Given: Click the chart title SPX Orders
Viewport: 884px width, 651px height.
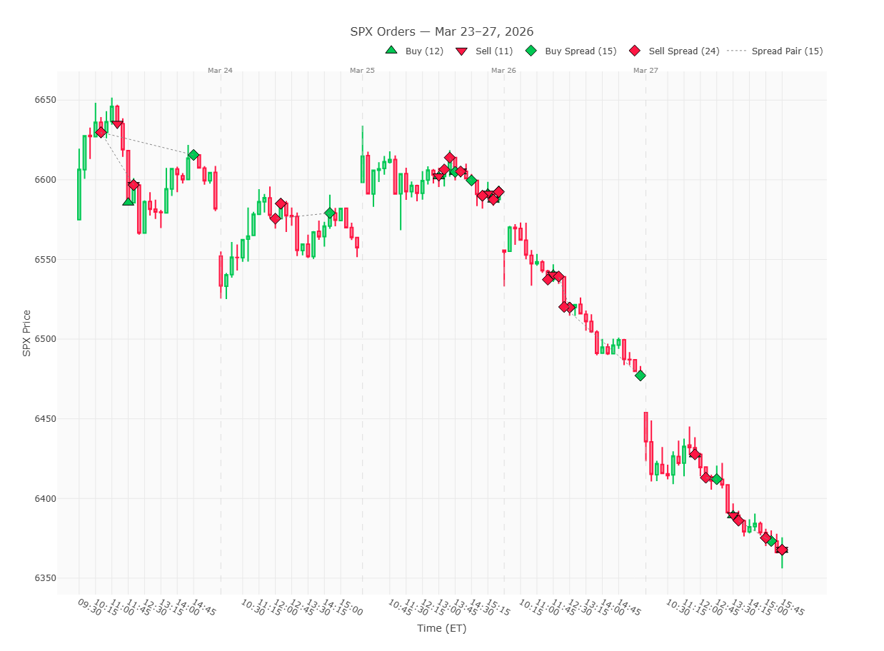Looking at the screenshot, I should (x=441, y=31).
